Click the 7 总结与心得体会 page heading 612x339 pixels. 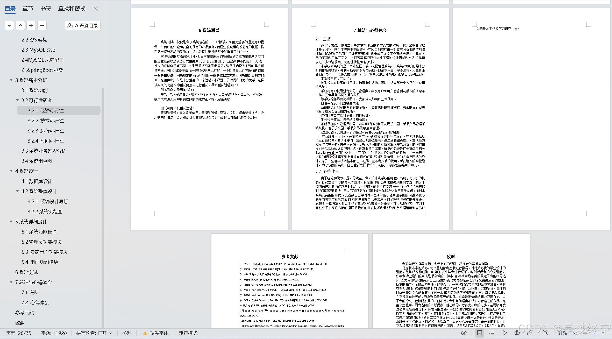coord(370,30)
